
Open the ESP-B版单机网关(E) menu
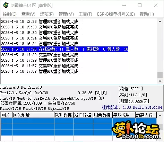(116, 14)
